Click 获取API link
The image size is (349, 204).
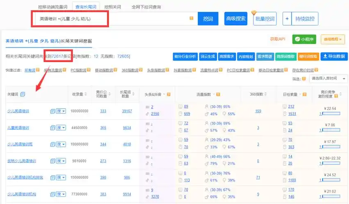[278, 39]
